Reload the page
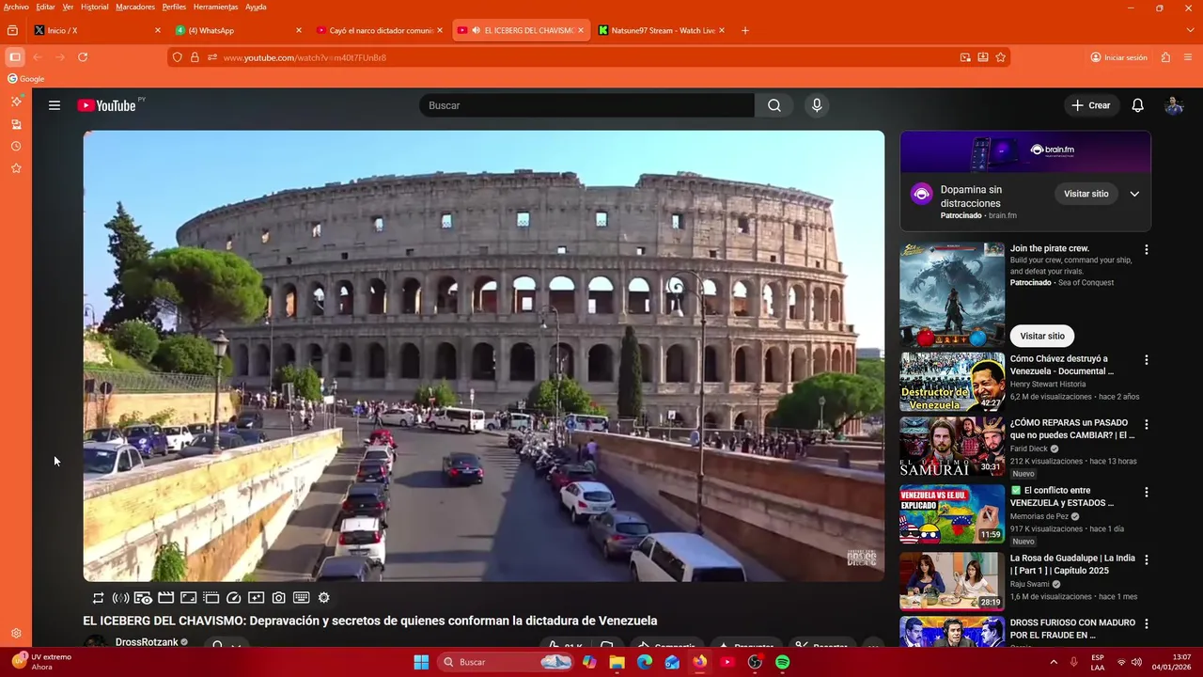The image size is (1203, 677). tap(83, 57)
